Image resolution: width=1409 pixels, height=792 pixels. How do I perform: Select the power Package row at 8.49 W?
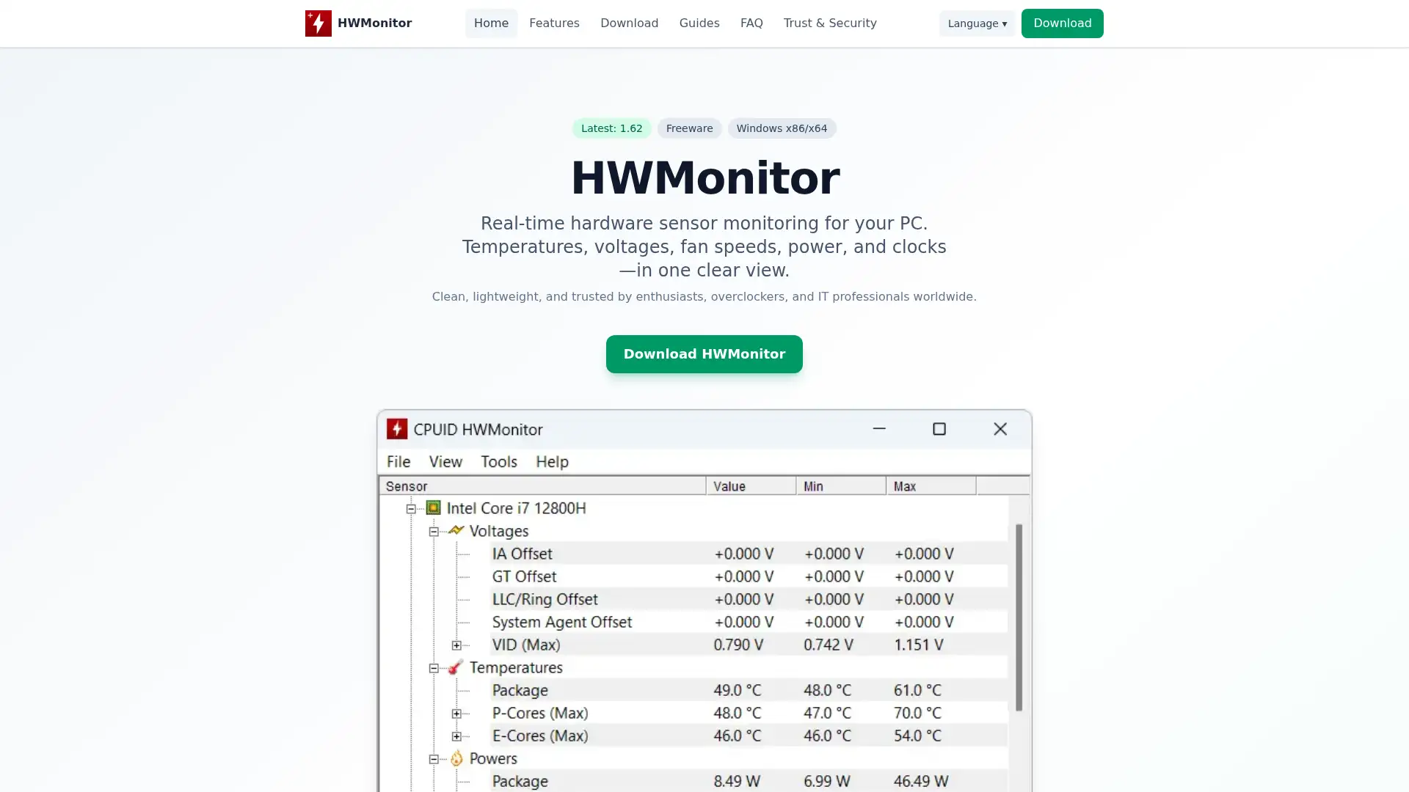(x=749, y=781)
